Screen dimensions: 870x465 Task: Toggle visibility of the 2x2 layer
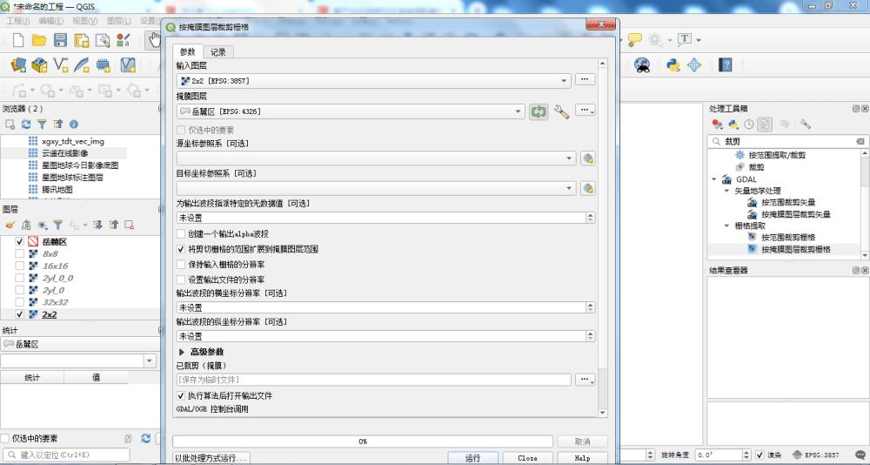(19, 314)
